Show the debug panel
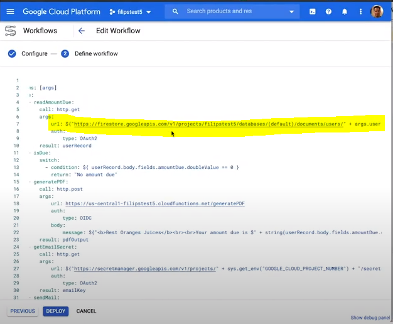Screen dimensions: 393x324 pos(370,318)
